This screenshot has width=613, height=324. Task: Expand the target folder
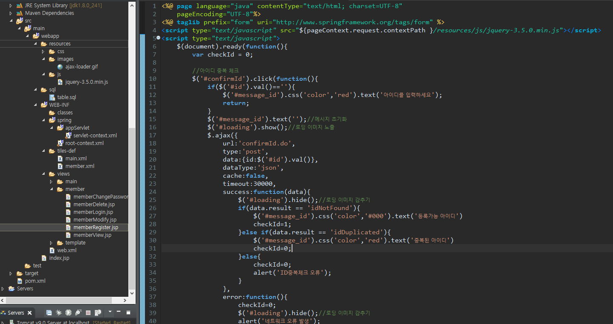(x=11, y=273)
